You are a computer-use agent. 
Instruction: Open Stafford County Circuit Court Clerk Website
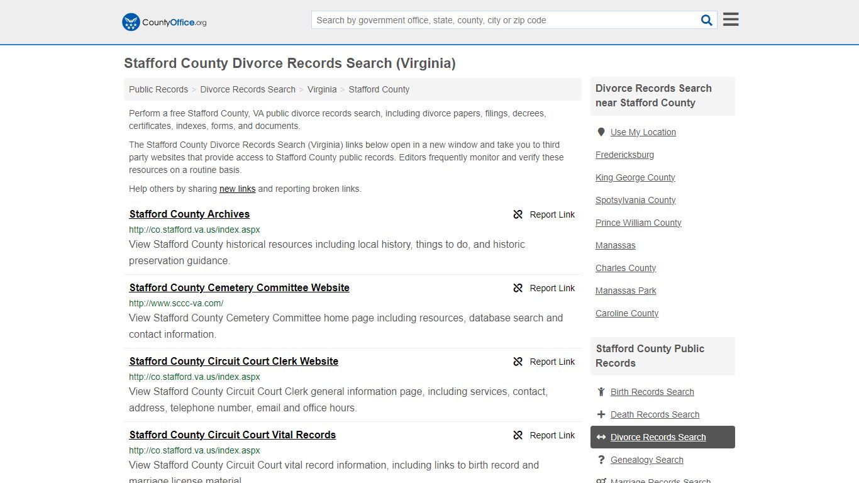click(233, 361)
